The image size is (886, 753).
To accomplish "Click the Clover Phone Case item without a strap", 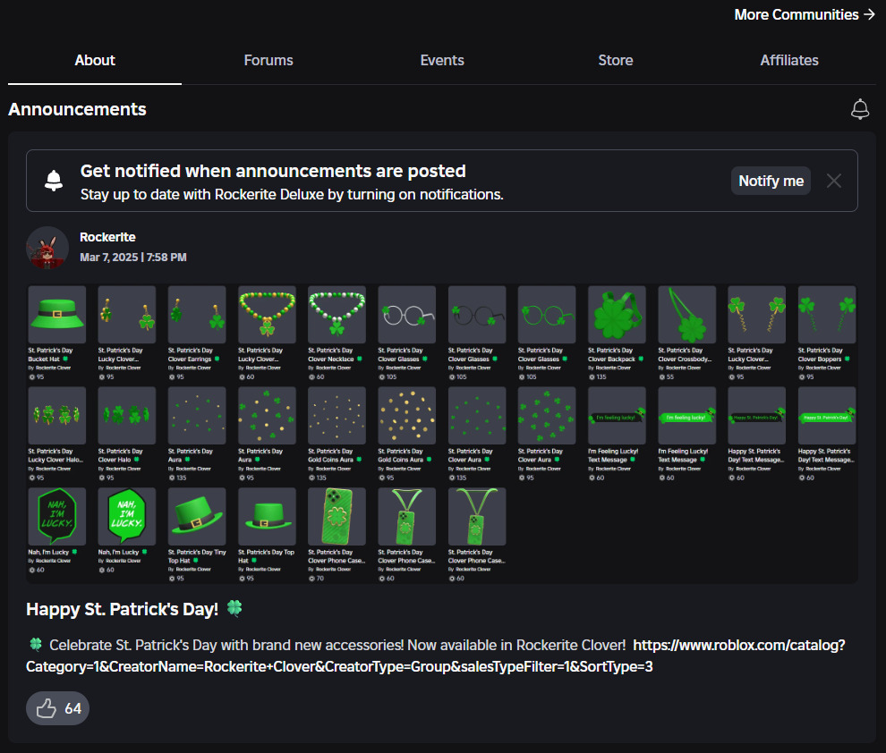I will (337, 516).
